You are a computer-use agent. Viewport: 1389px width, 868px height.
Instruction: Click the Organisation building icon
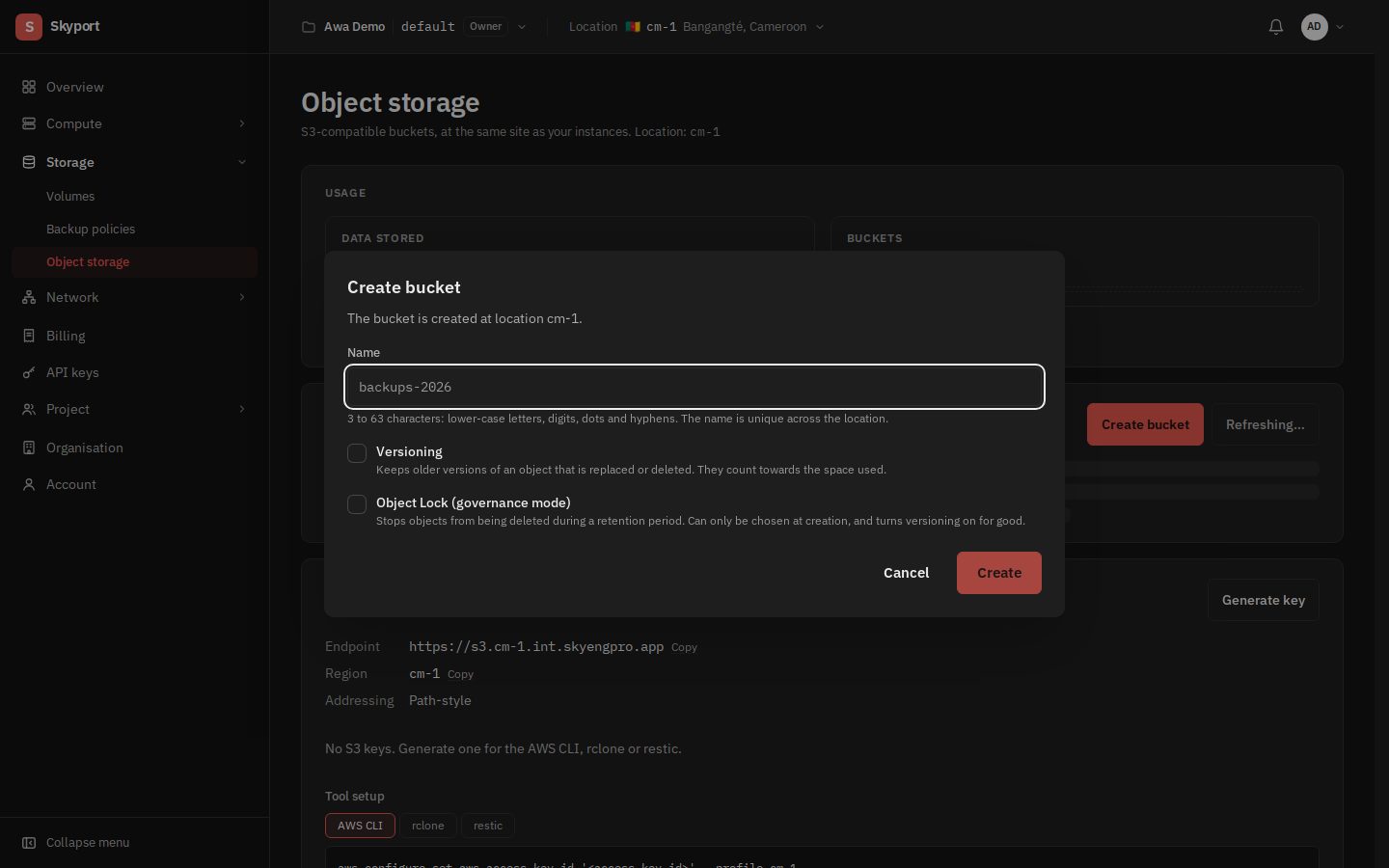[x=29, y=448]
